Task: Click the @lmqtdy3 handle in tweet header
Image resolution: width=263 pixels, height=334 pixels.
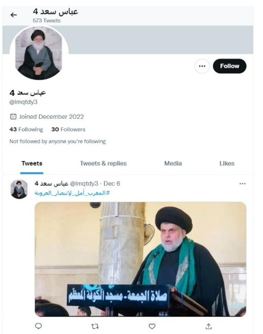Action: 84,183
